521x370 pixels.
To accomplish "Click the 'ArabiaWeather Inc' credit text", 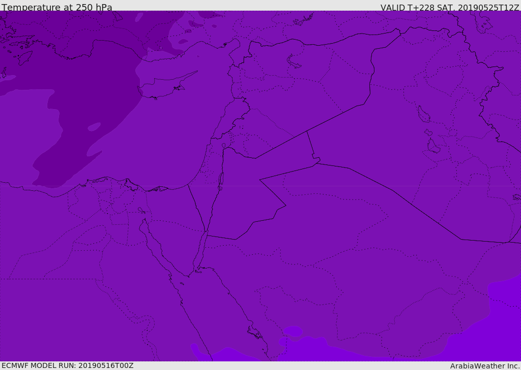I will pyautogui.click(x=485, y=366).
